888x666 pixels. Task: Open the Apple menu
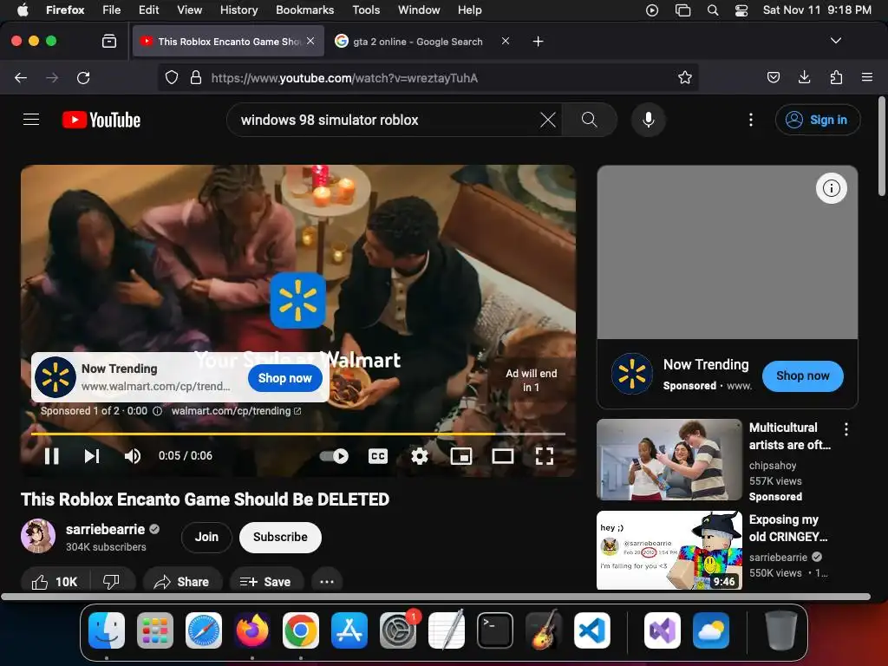coord(23,10)
